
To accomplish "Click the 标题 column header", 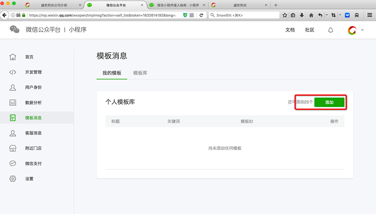I will coord(115,121).
